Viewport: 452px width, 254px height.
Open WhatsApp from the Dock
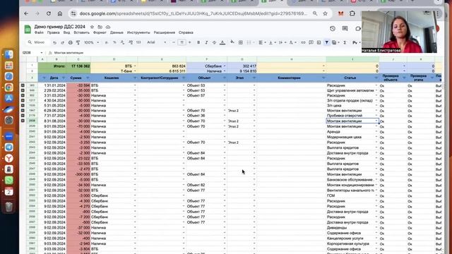coord(8,180)
